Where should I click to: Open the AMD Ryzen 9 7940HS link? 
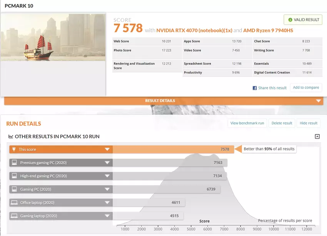pyautogui.click(x=268, y=30)
